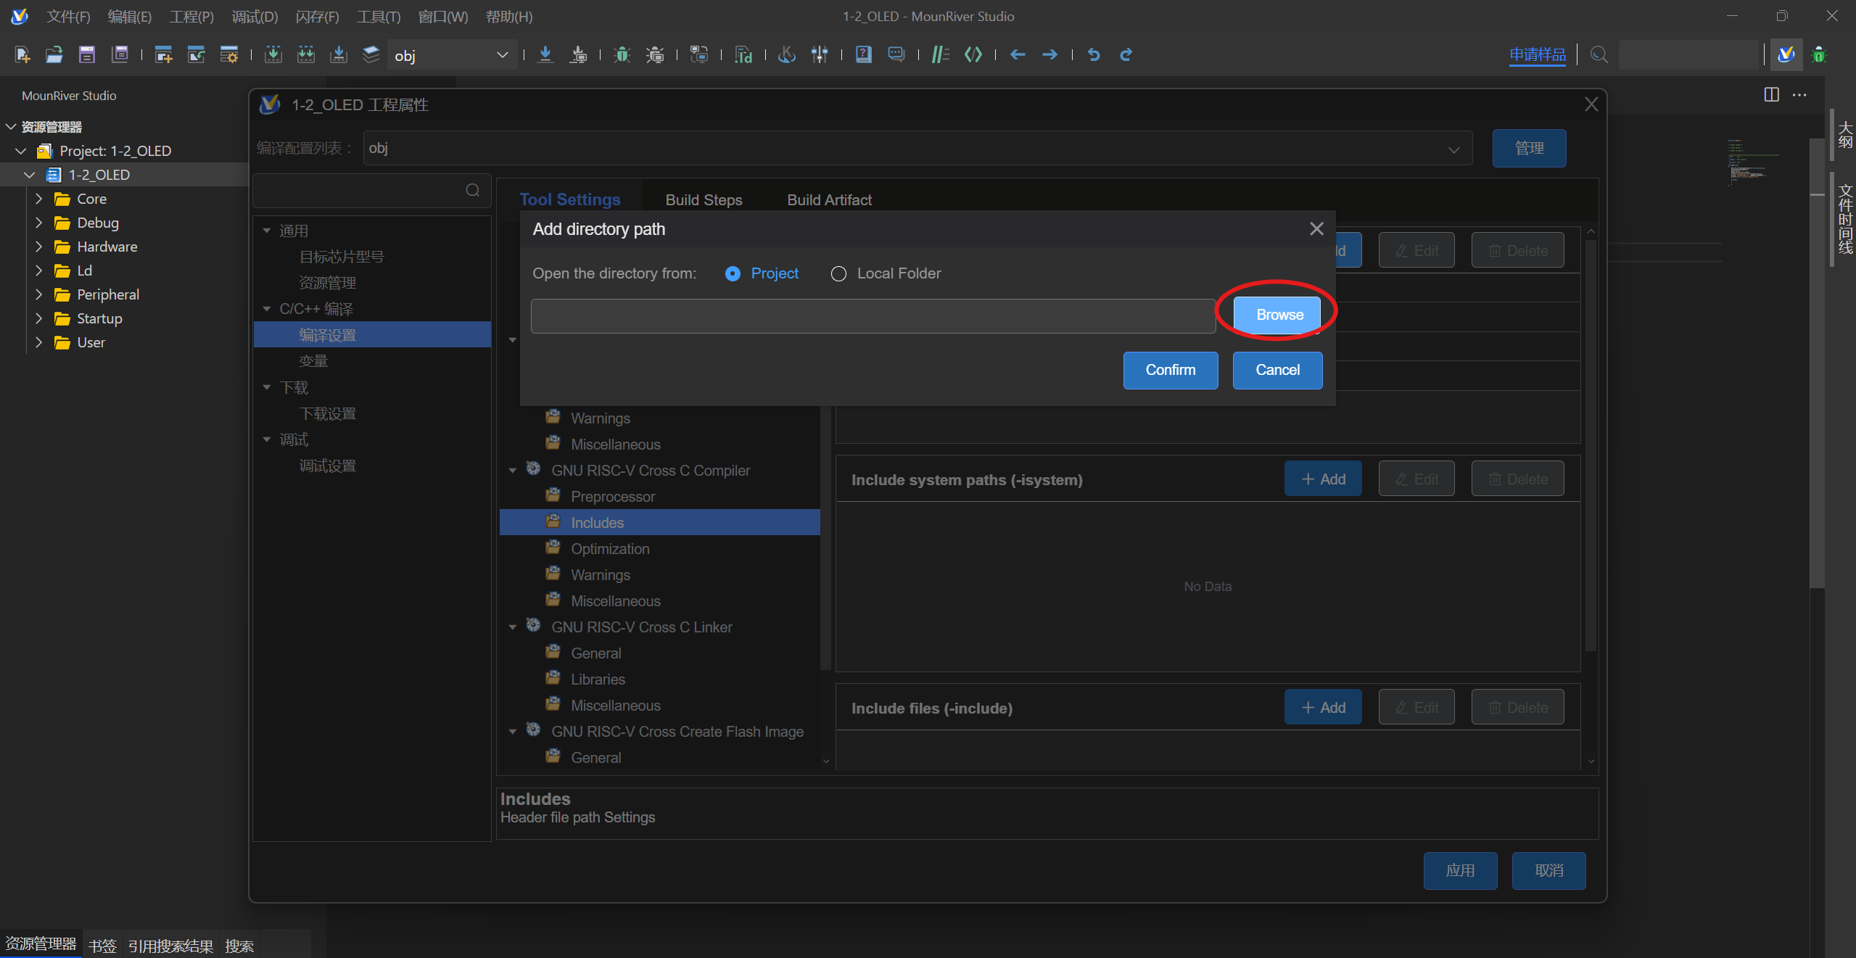The image size is (1856, 958).
Task: Click the Open Folder toolbar icon
Action: [54, 54]
